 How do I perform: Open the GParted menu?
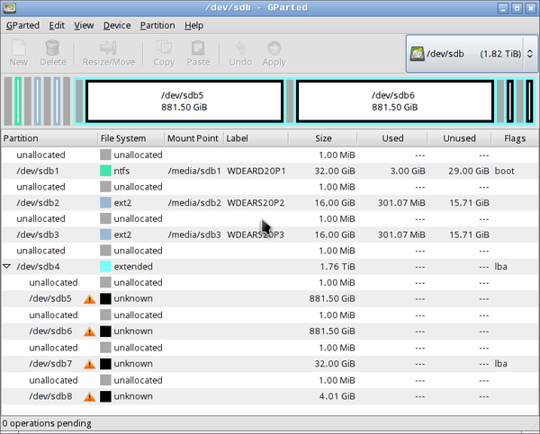tap(22, 25)
